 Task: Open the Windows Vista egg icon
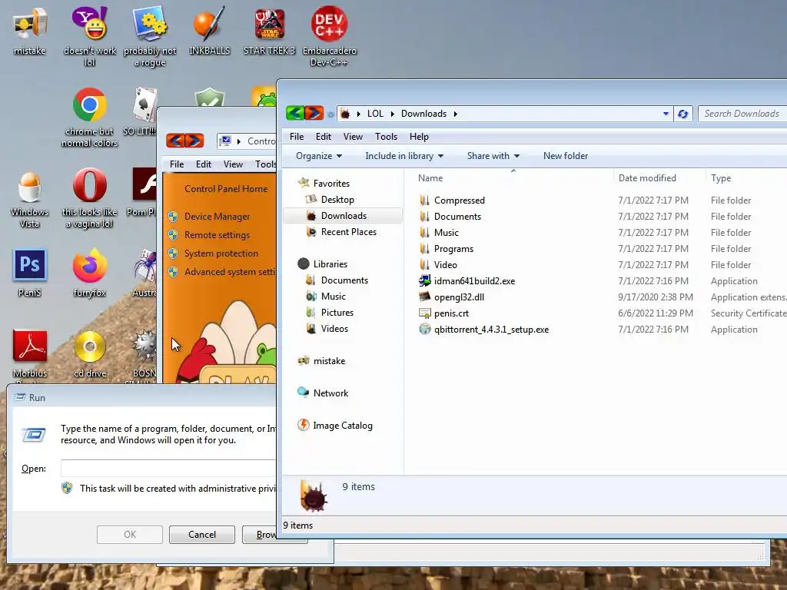point(30,199)
